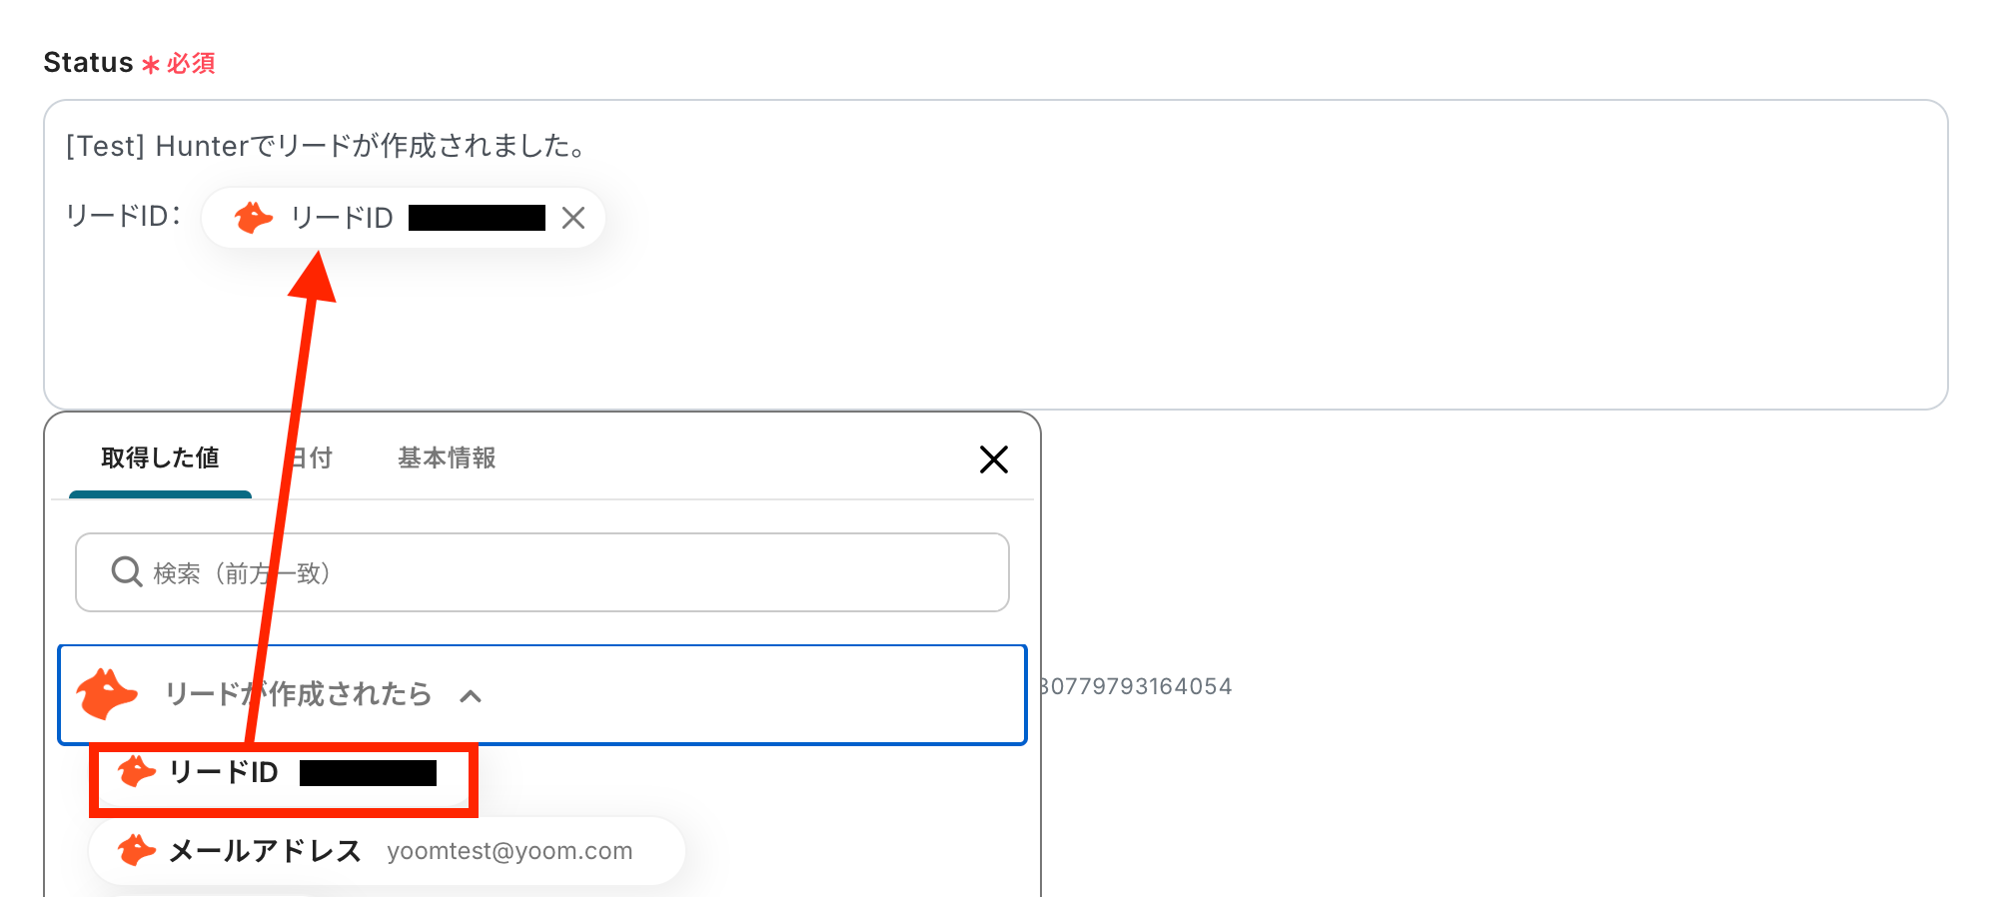Viewport: 2008px width, 897px height.
Task: Click the [Test] Hunterでリードが作成されました text line
Action: (x=326, y=147)
